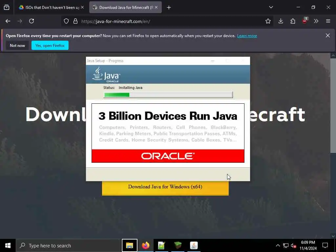Click the scrollbar down arrow
Screen dimensions: 336x252
coord(333,236)
